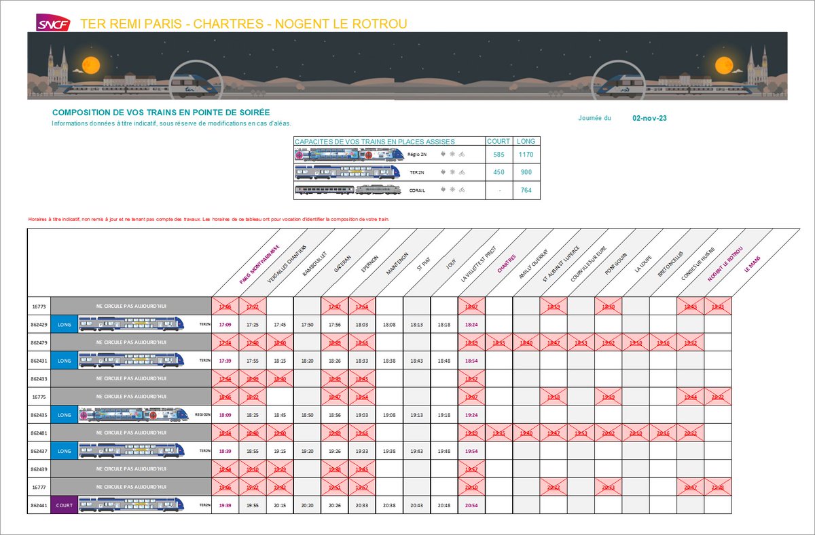Viewport: 815px width, 535px height.
Task: Click the LONG badge for train 862431
Action: tap(65, 360)
